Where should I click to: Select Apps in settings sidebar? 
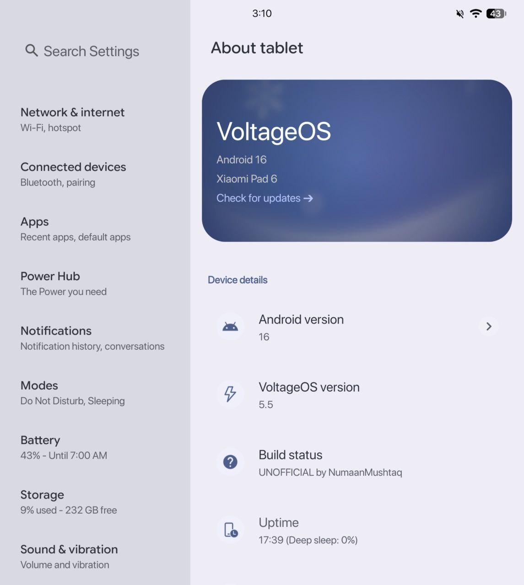(76, 229)
